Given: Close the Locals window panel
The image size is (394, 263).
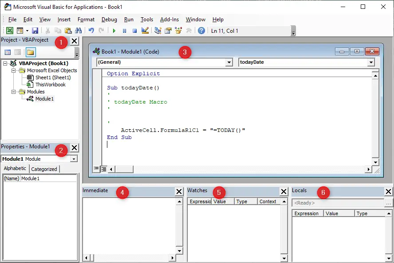Looking at the screenshot, I should click(388, 192).
